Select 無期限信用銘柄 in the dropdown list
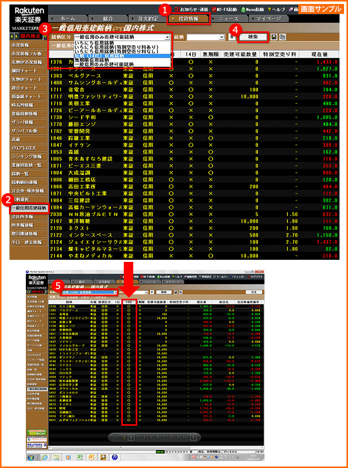This screenshot has height=468, width=348. click(x=122, y=60)
